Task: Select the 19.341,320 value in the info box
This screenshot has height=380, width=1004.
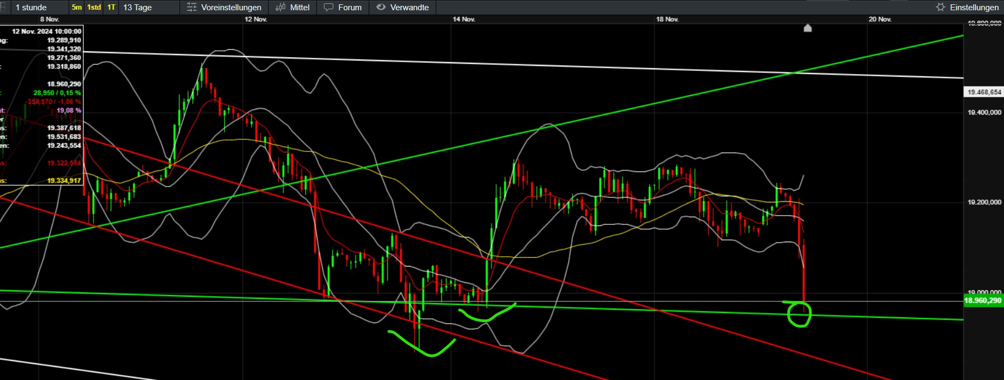Action: pyautogui.click(x=64, y=49)
